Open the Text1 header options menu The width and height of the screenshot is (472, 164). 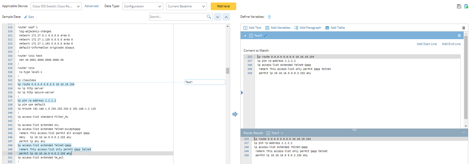(x=459, y=36)
